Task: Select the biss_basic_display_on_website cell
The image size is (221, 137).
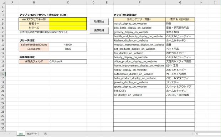Action: click(x=139, y=28)
